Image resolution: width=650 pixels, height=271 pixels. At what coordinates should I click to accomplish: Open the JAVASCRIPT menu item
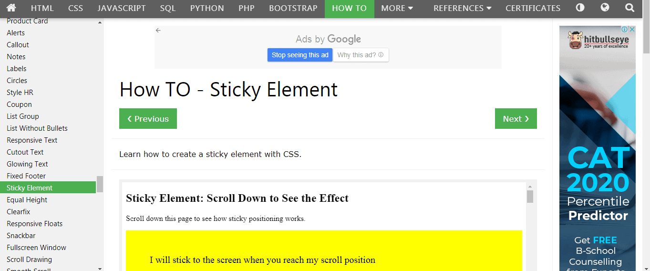122,8
